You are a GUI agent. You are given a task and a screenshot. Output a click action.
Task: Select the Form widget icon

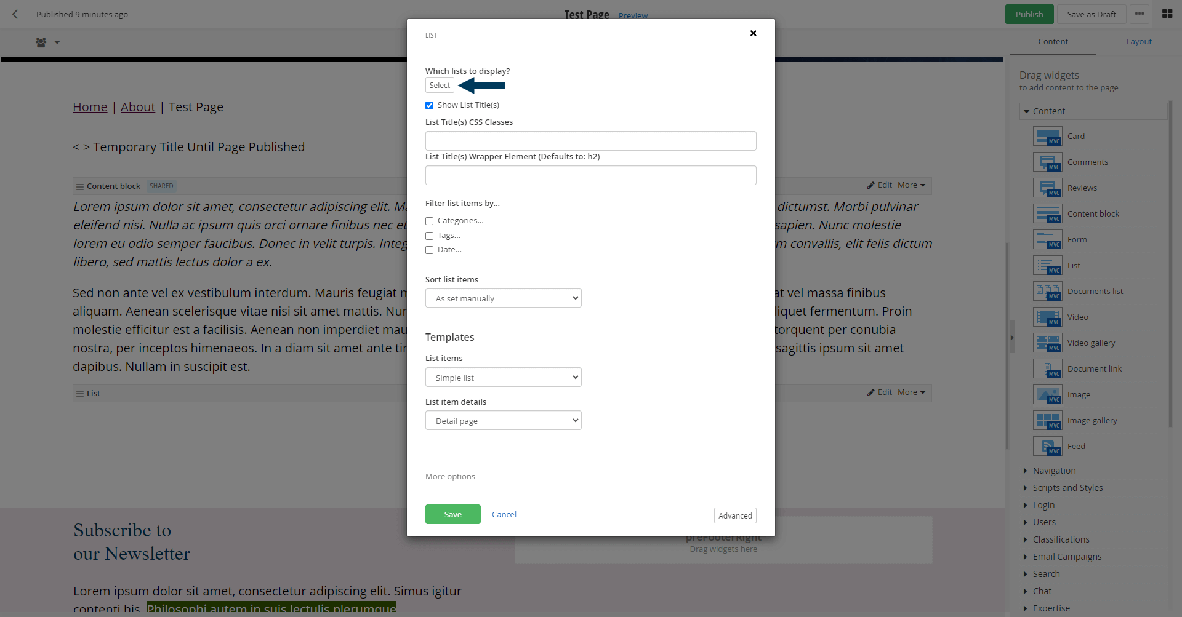click(1047, 239)
